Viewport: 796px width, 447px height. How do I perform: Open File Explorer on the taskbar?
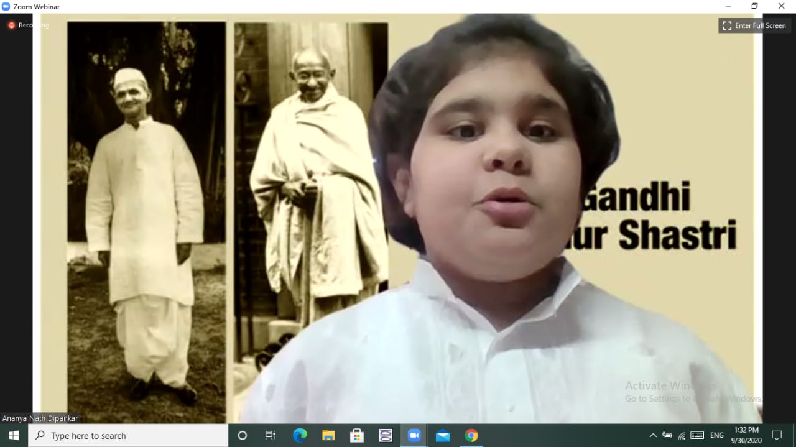click(x=328, y=435)
